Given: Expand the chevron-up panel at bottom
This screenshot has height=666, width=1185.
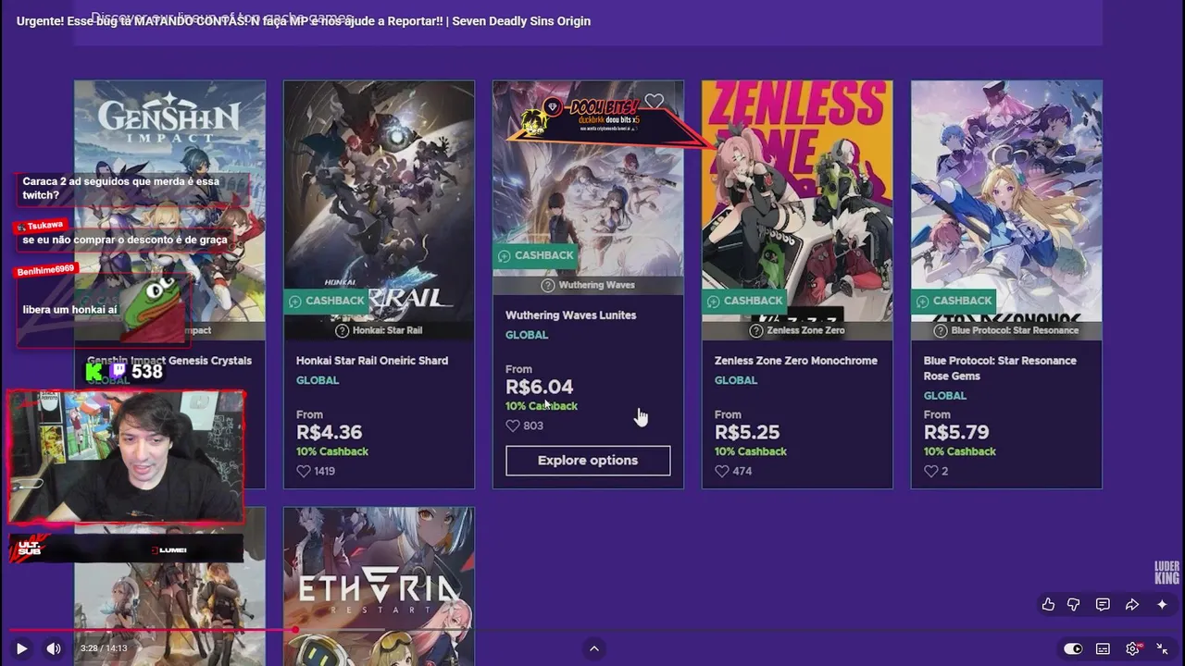Looking at the screenshot, I should pos(594,648).
